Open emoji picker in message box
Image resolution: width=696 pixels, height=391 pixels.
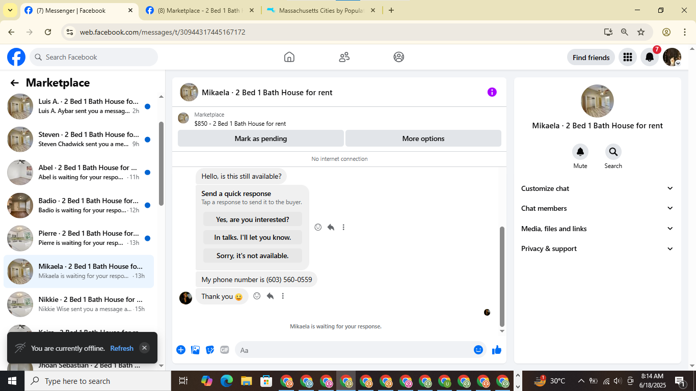click(478, 350)
